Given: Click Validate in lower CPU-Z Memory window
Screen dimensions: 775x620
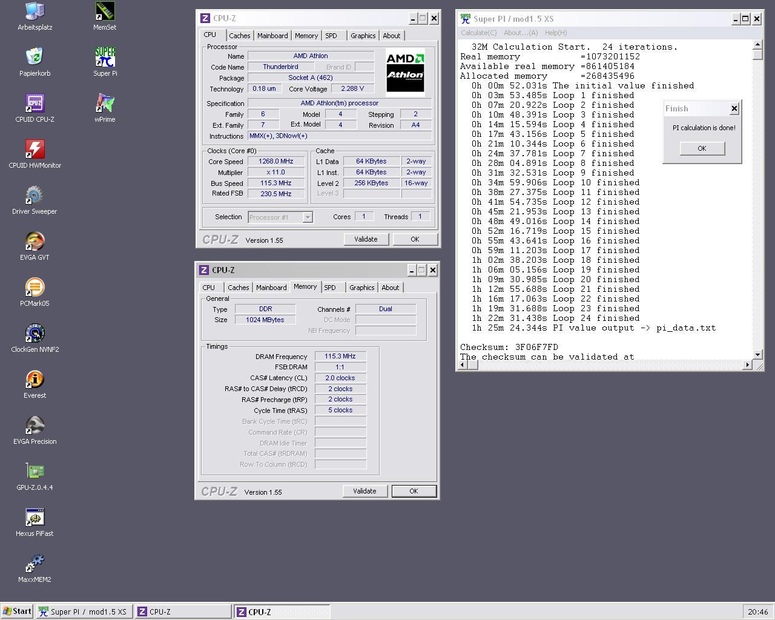Looking at the screenshot, I should (x=364, y=491).
